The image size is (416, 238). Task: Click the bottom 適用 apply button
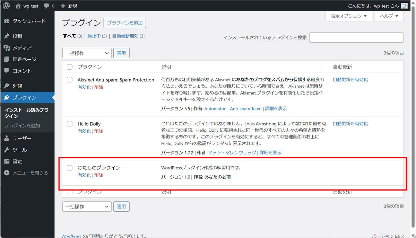[x=121, y=206]
